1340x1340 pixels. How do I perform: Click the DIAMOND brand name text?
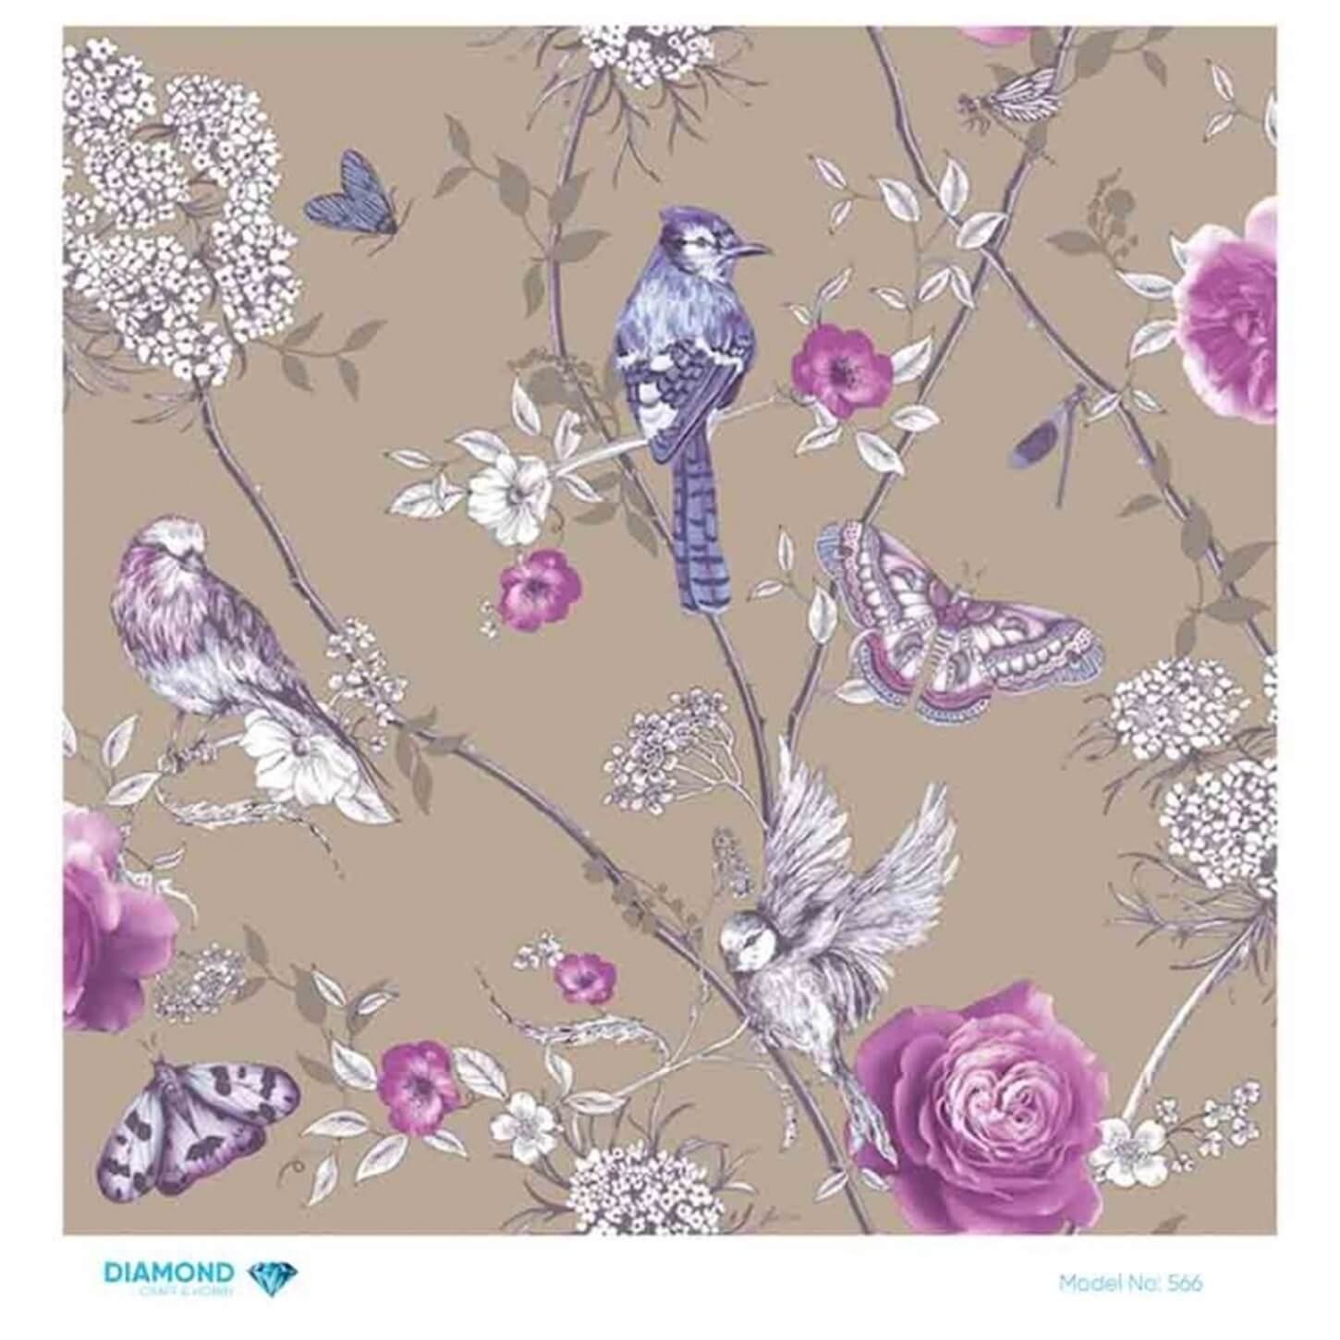pyautogui.click(x=169, y=1272)
